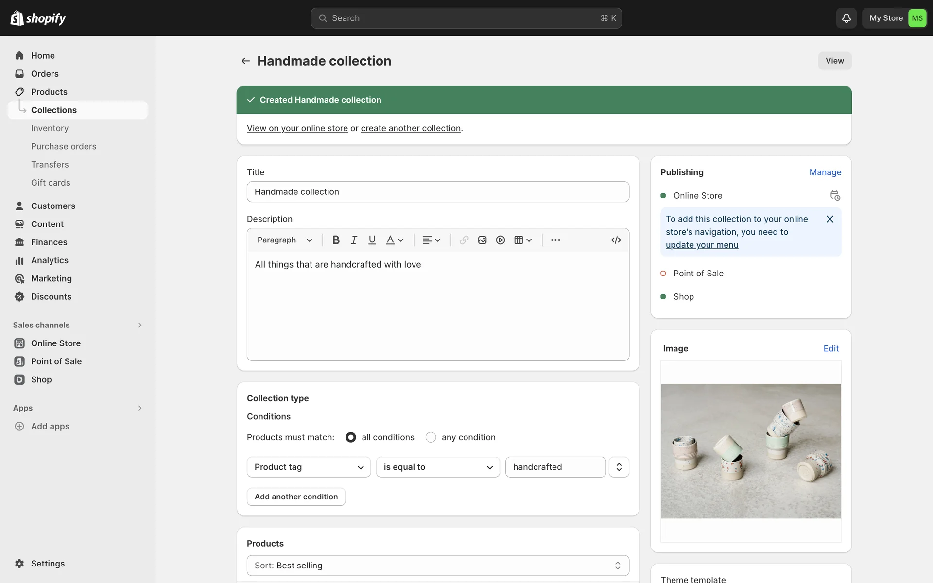Insert image into description editor
This screenshot has width=933, height=583.
pyautogui.click(x=482, y=240)
